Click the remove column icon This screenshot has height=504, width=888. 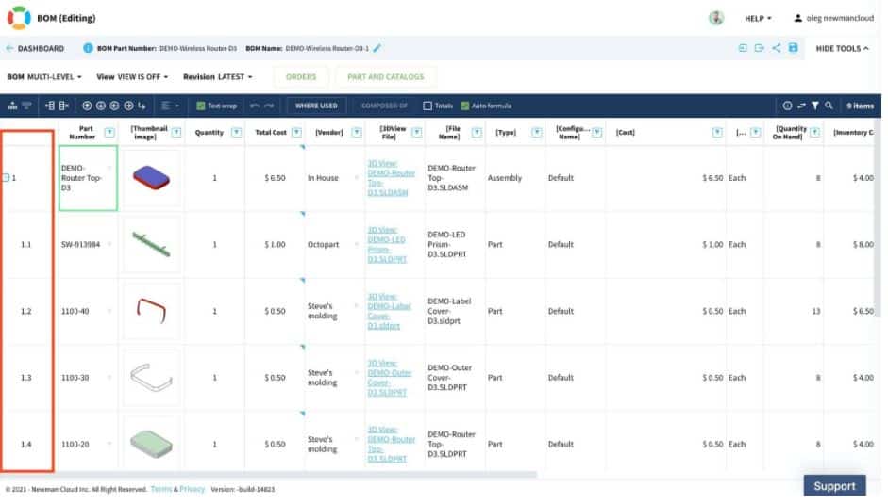point(63,106)
